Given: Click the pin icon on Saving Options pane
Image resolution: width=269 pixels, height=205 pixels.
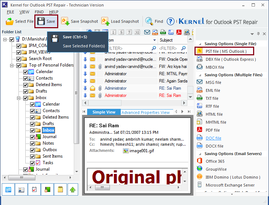Looking at the screenshot, I should [258, 34].
